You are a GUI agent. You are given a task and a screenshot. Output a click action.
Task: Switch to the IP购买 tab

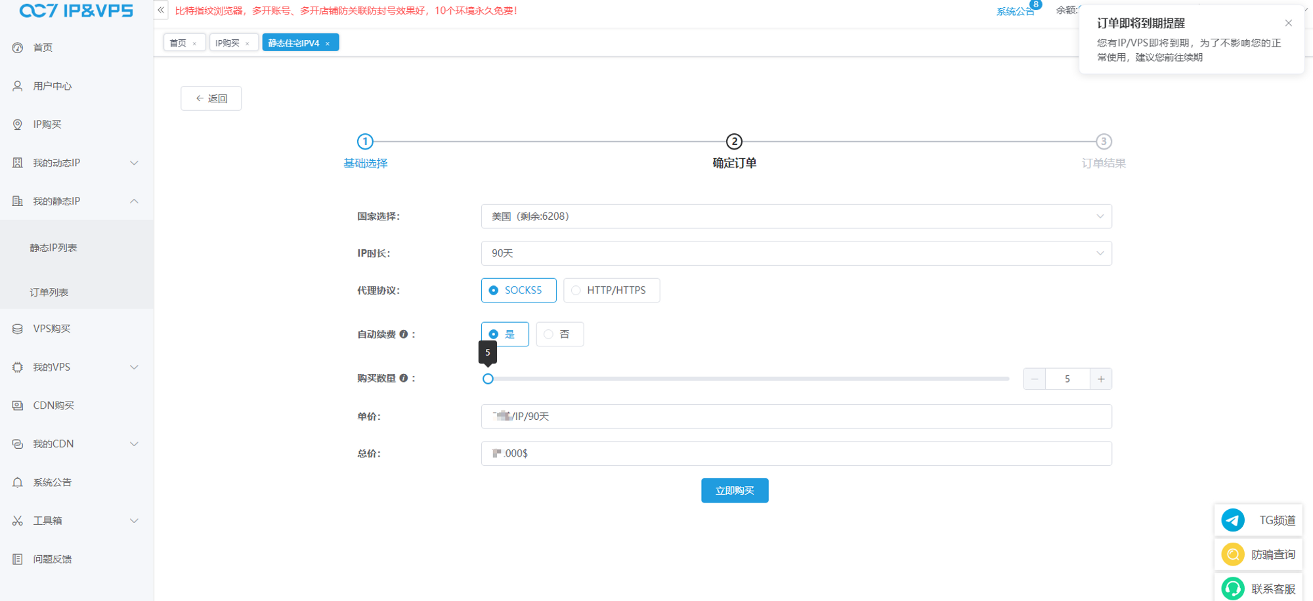point(229,42)
